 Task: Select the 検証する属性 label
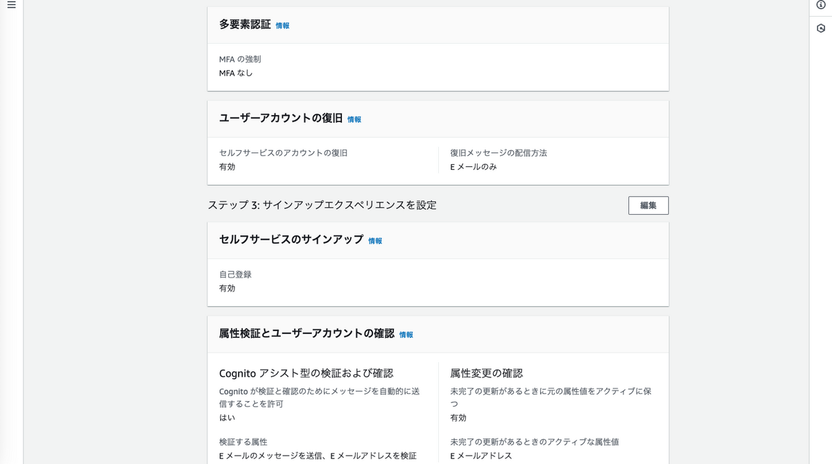(x=243, y=442)
